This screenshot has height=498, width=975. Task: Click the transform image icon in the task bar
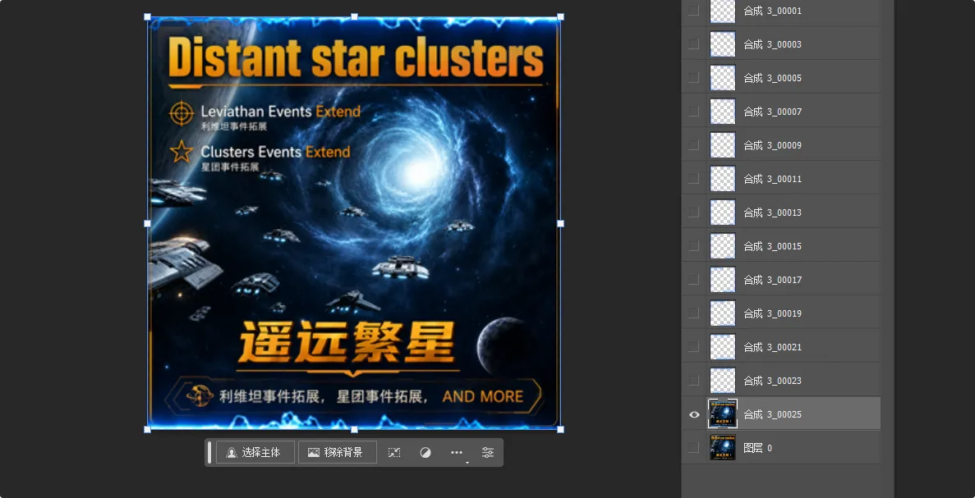(x=393, y=453)
